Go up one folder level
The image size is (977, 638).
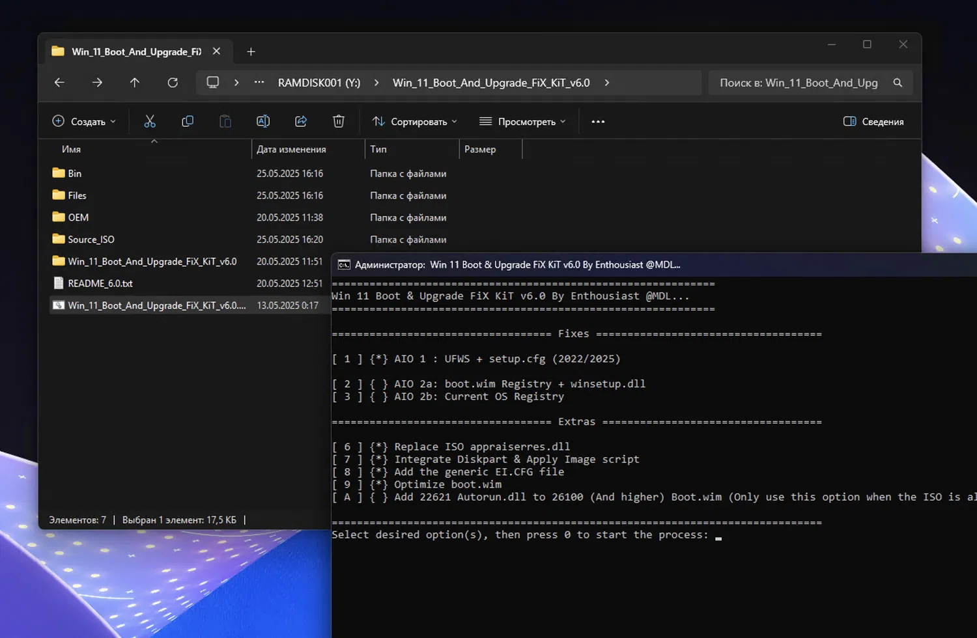click(x=135, y=83)
